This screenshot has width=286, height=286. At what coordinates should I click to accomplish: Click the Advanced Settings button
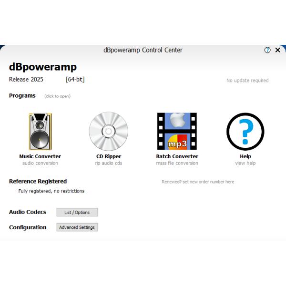77,227
